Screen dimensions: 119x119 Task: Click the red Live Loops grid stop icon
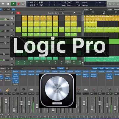click(18, 13)
